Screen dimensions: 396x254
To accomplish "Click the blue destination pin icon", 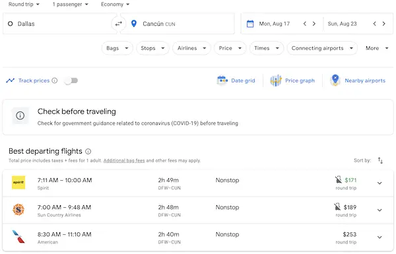I will [x=134, y=24].
